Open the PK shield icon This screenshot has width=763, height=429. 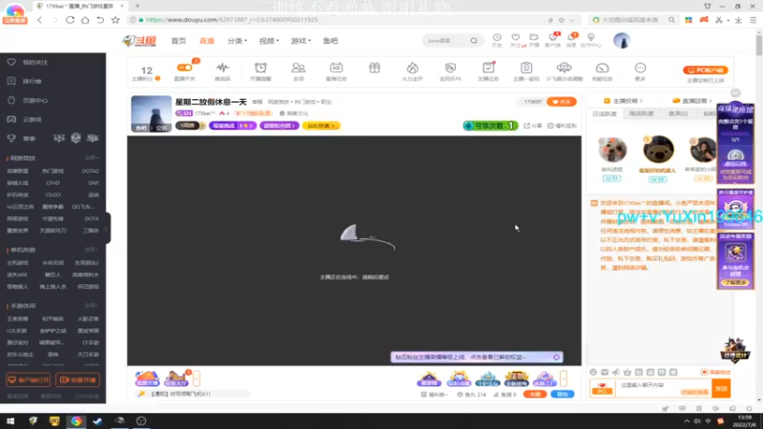(x=450, y=68)
